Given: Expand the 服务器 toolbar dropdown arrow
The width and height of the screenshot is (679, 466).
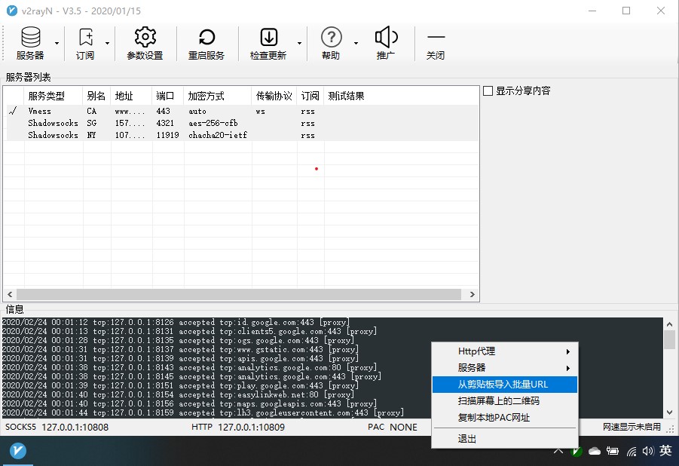Looking at the screenshot, I should pyautogui.click(x=57, y=44).
